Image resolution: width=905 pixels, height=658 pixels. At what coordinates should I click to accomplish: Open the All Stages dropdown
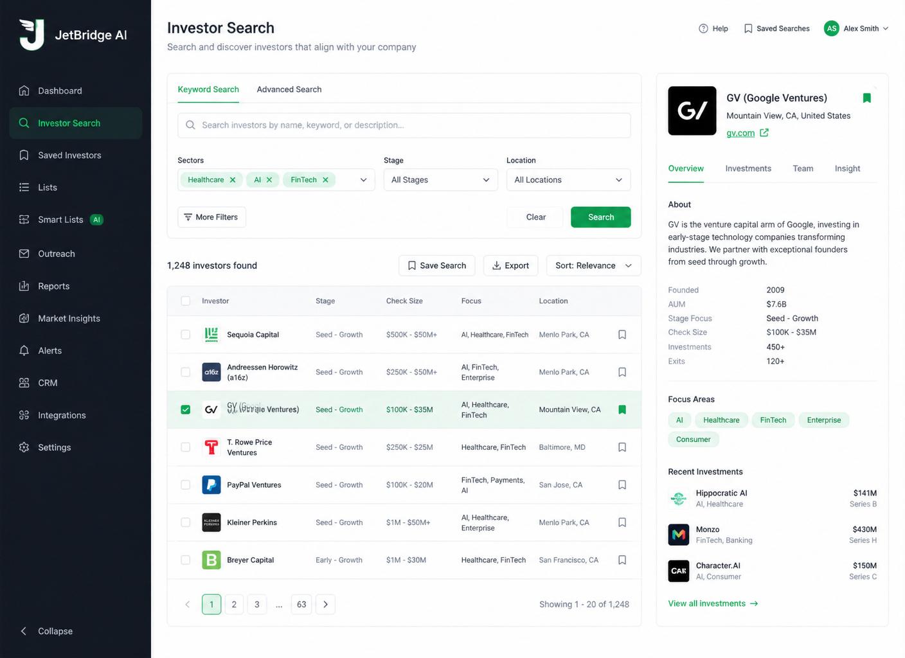click(441, 180)
